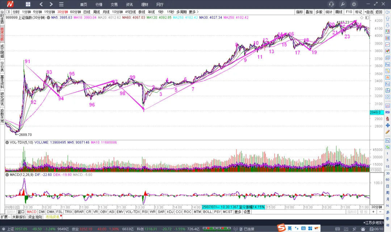Toggle the MACD panel round button

(x=7, y=175)
